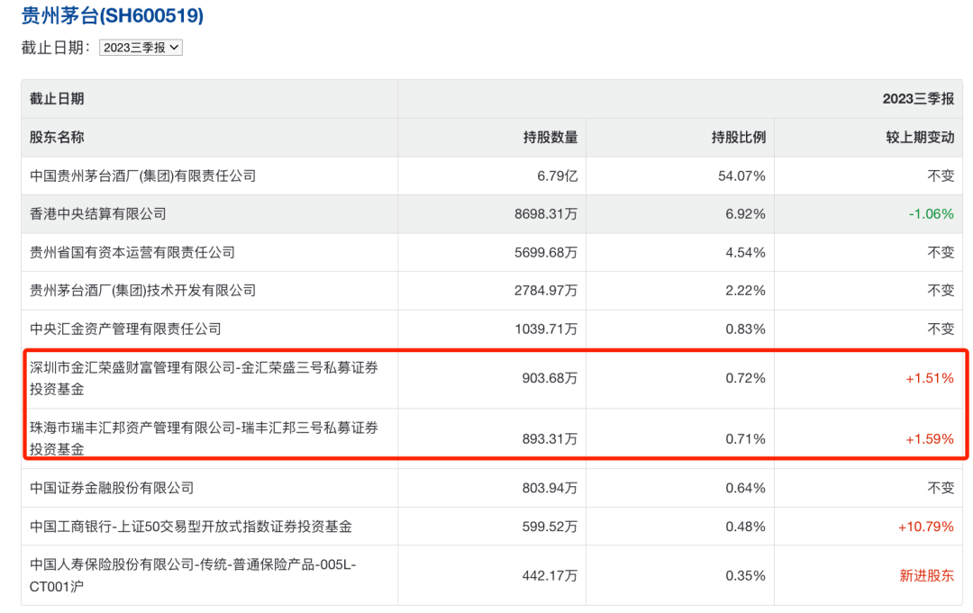Select shareholder 贵州省国有资本运营有限责任公司
Screen dimensions: 973x613
[x=132, y=252]
